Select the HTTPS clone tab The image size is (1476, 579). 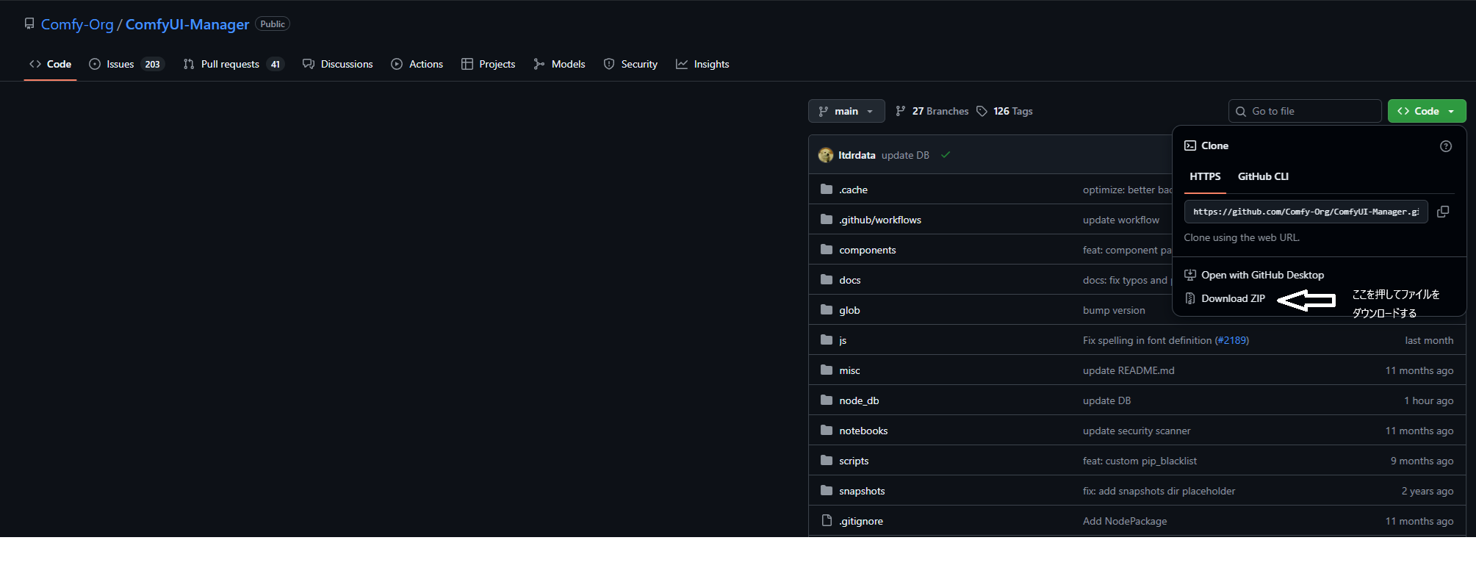point(1205,176)
